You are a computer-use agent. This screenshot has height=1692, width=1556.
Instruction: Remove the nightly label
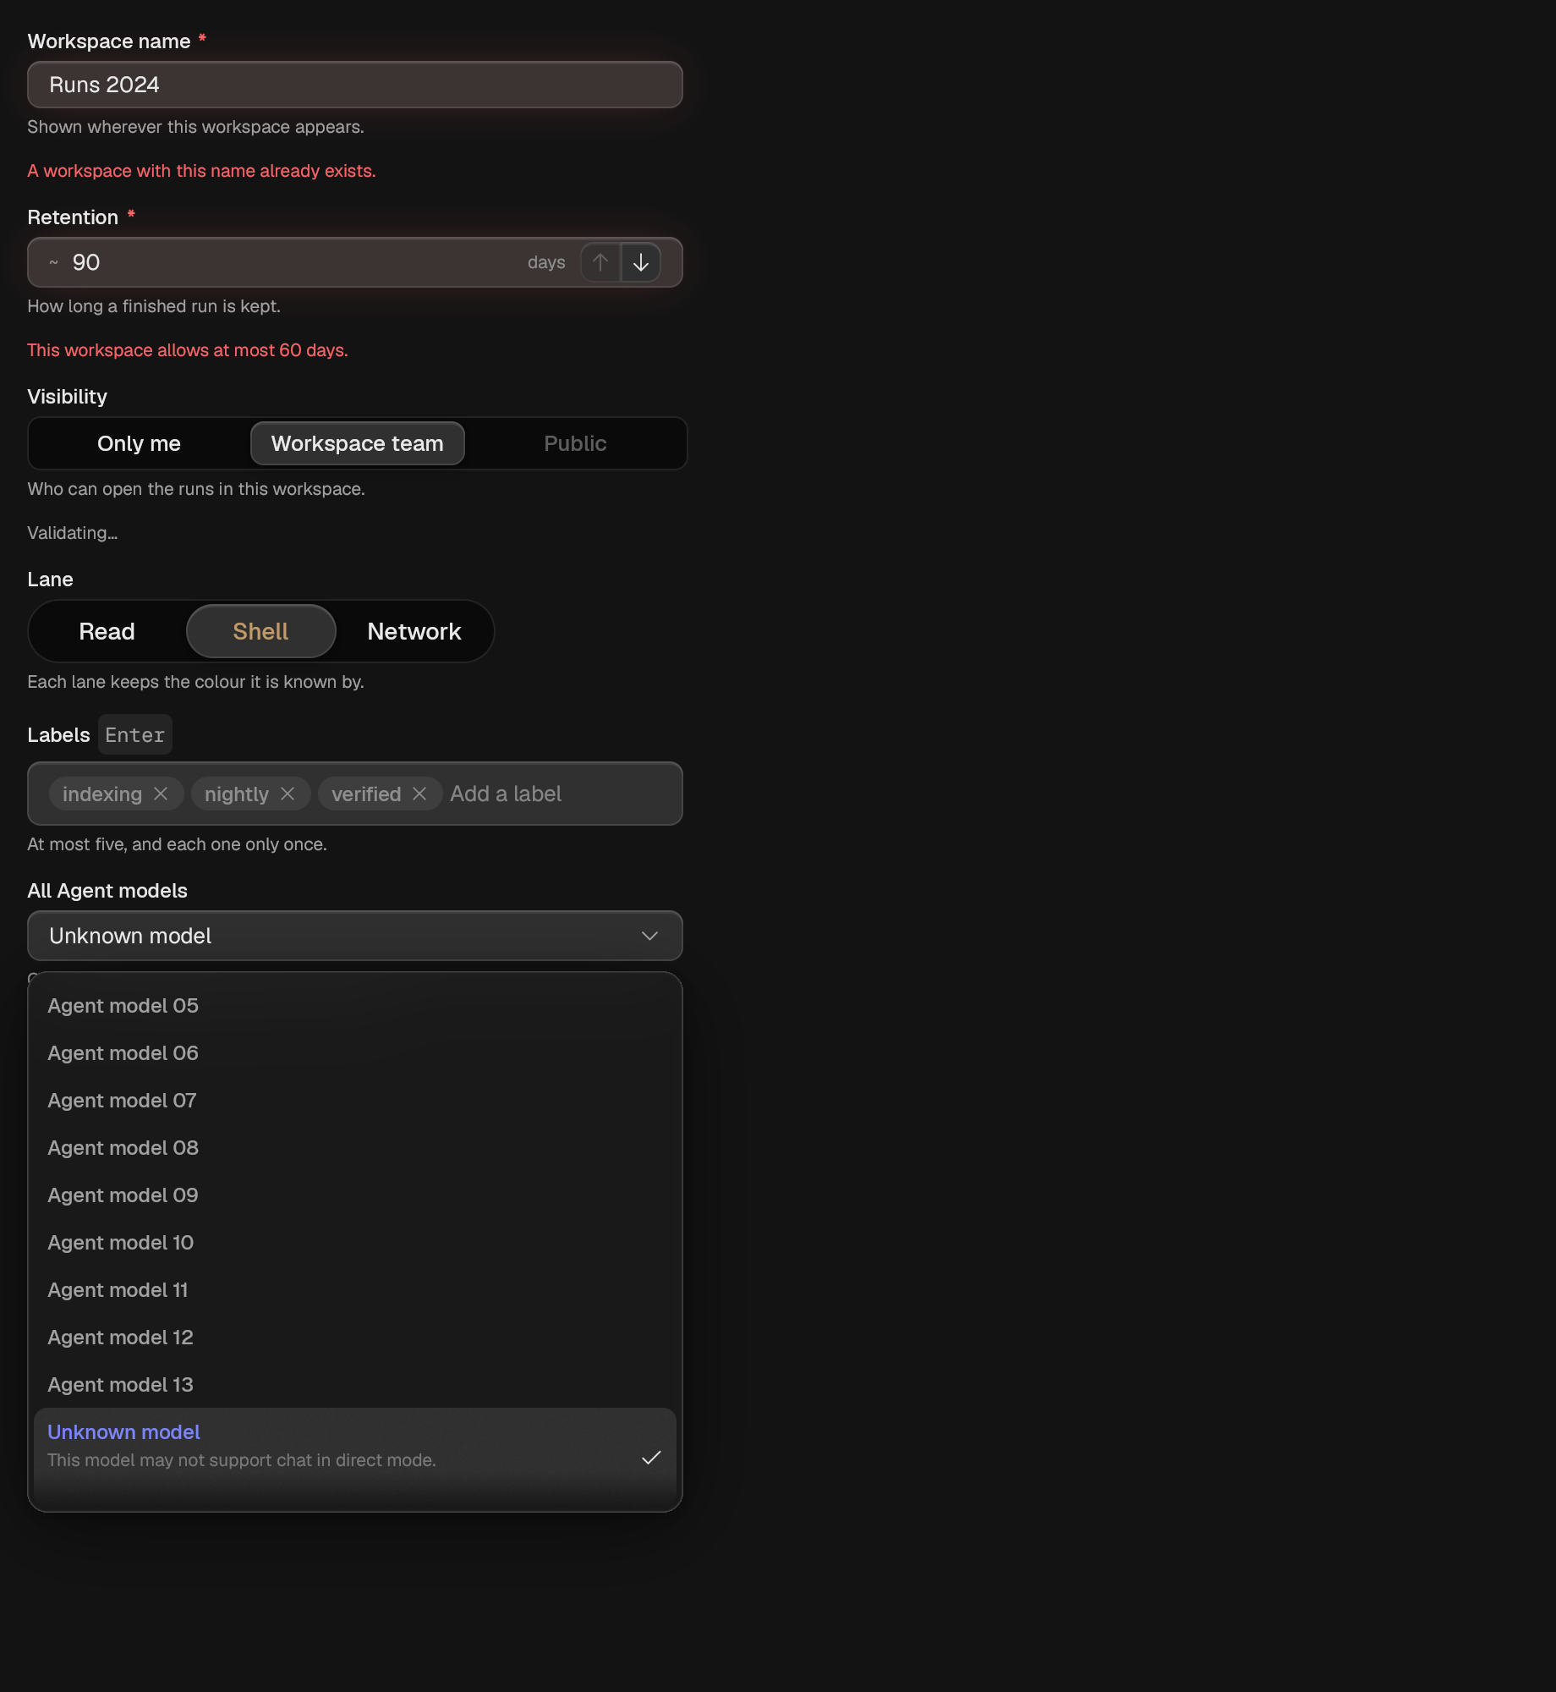click(288, 794)
